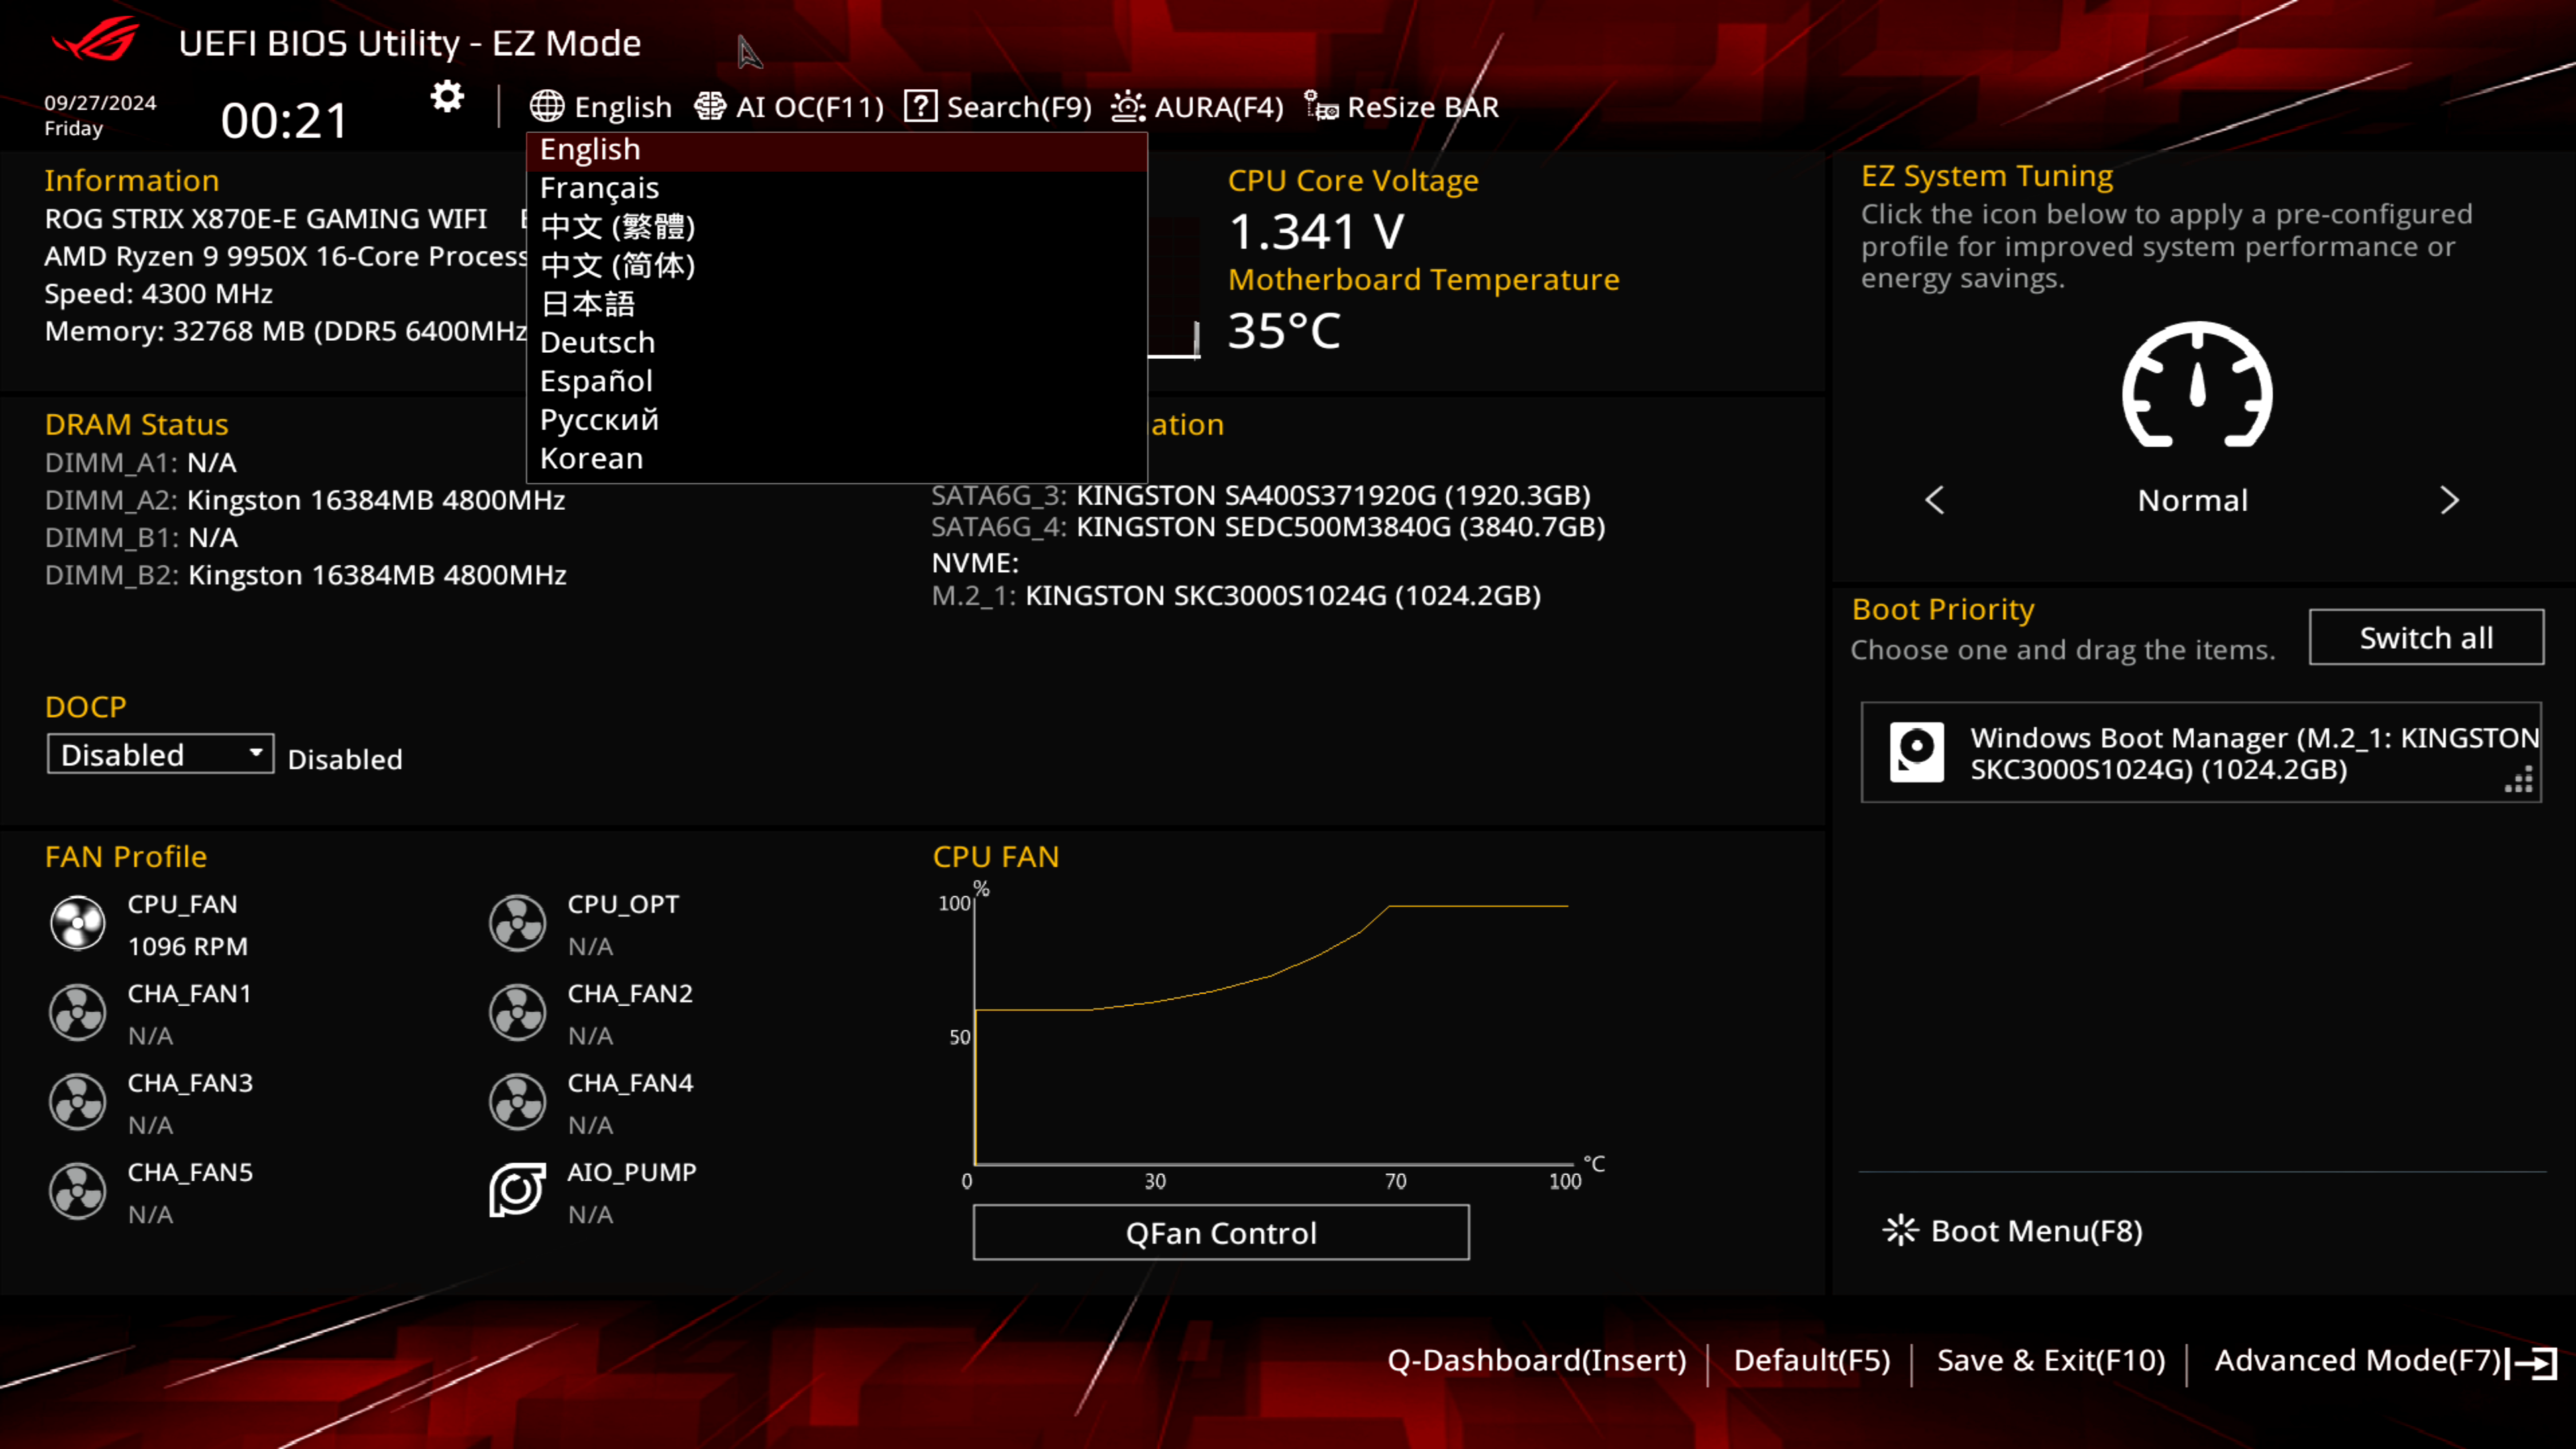Click the Switch all boot priority button

pyautogui.click(x=2426, y=637)
